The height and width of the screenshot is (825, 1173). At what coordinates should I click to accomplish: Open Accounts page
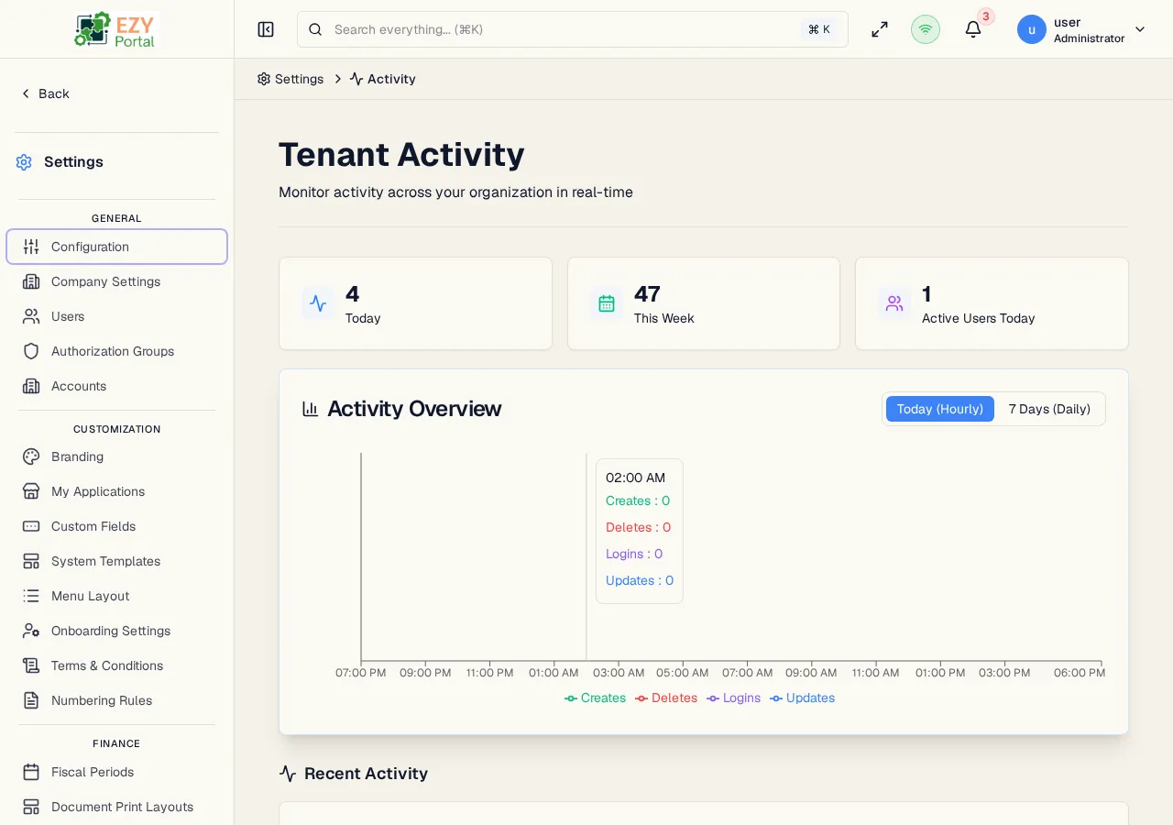click(116, 386)
